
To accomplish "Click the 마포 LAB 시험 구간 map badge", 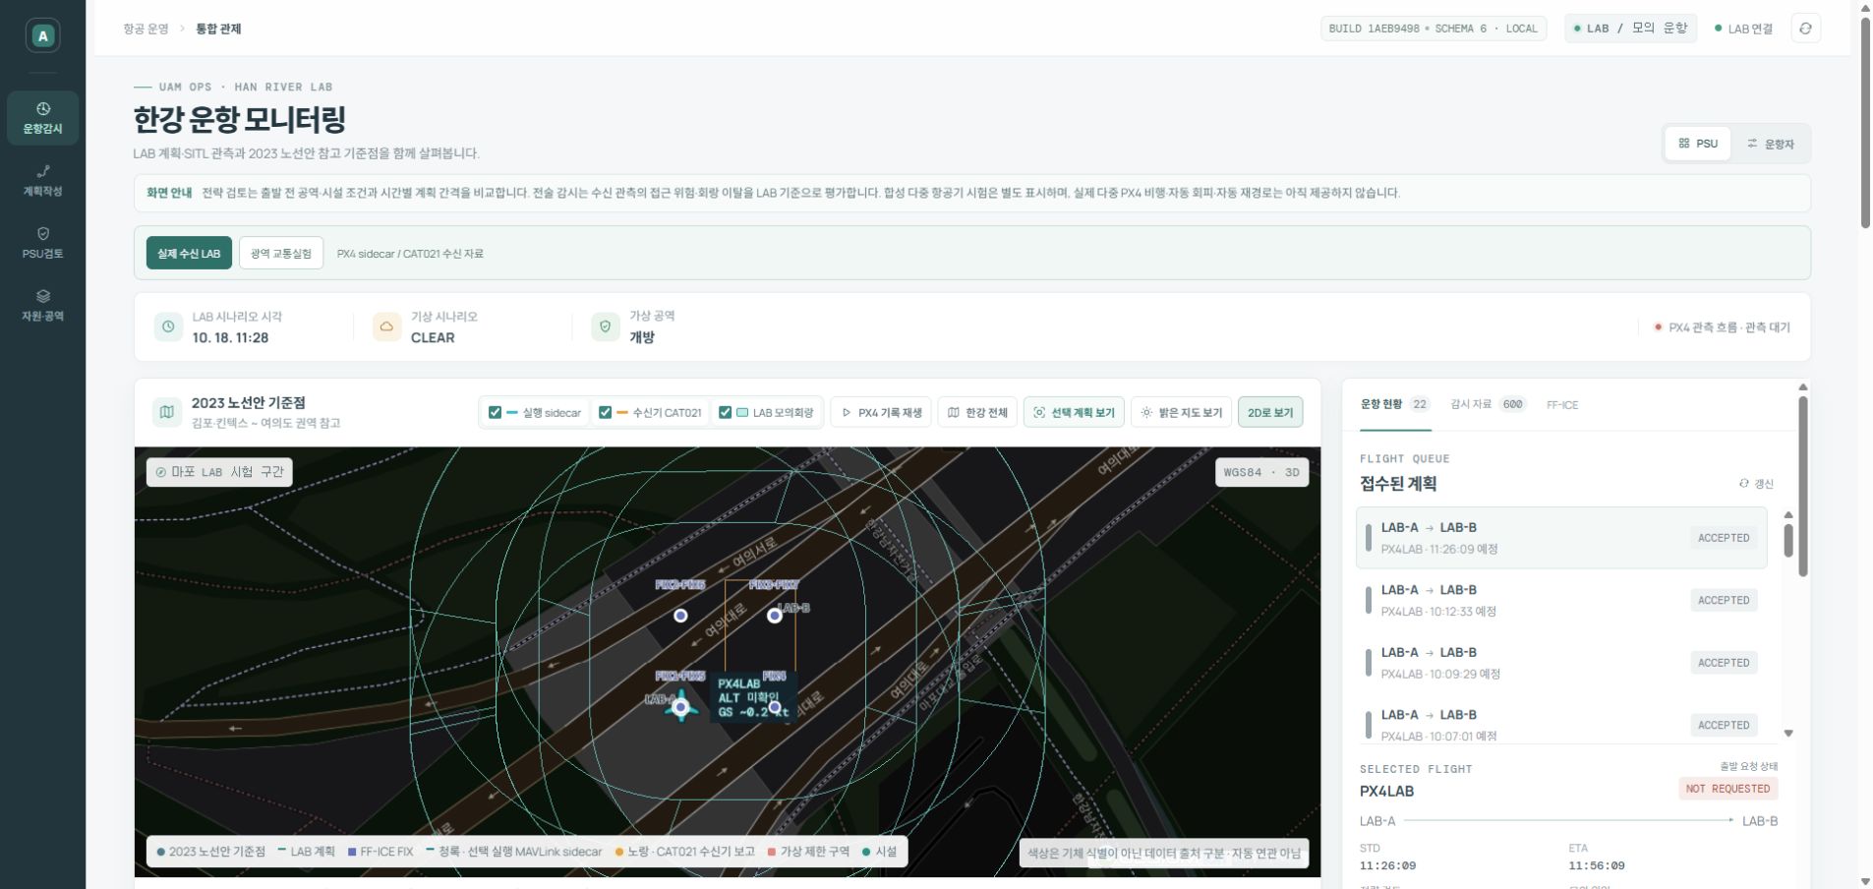I will [x=219, y=472].
